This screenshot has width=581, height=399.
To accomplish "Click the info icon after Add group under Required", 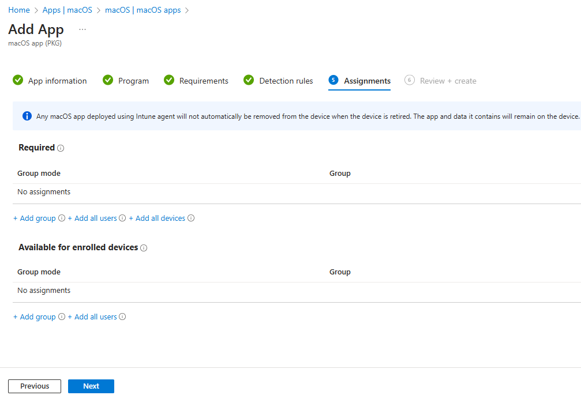I will (x=61, y=218).
